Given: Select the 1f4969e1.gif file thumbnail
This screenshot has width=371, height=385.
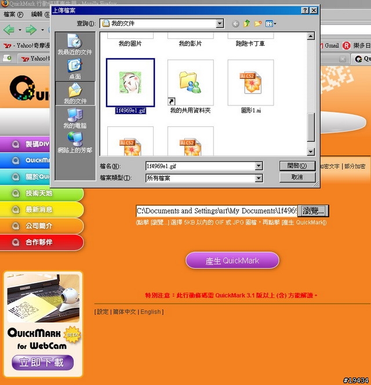Looking at the screenshot, I should coord(130,82).
